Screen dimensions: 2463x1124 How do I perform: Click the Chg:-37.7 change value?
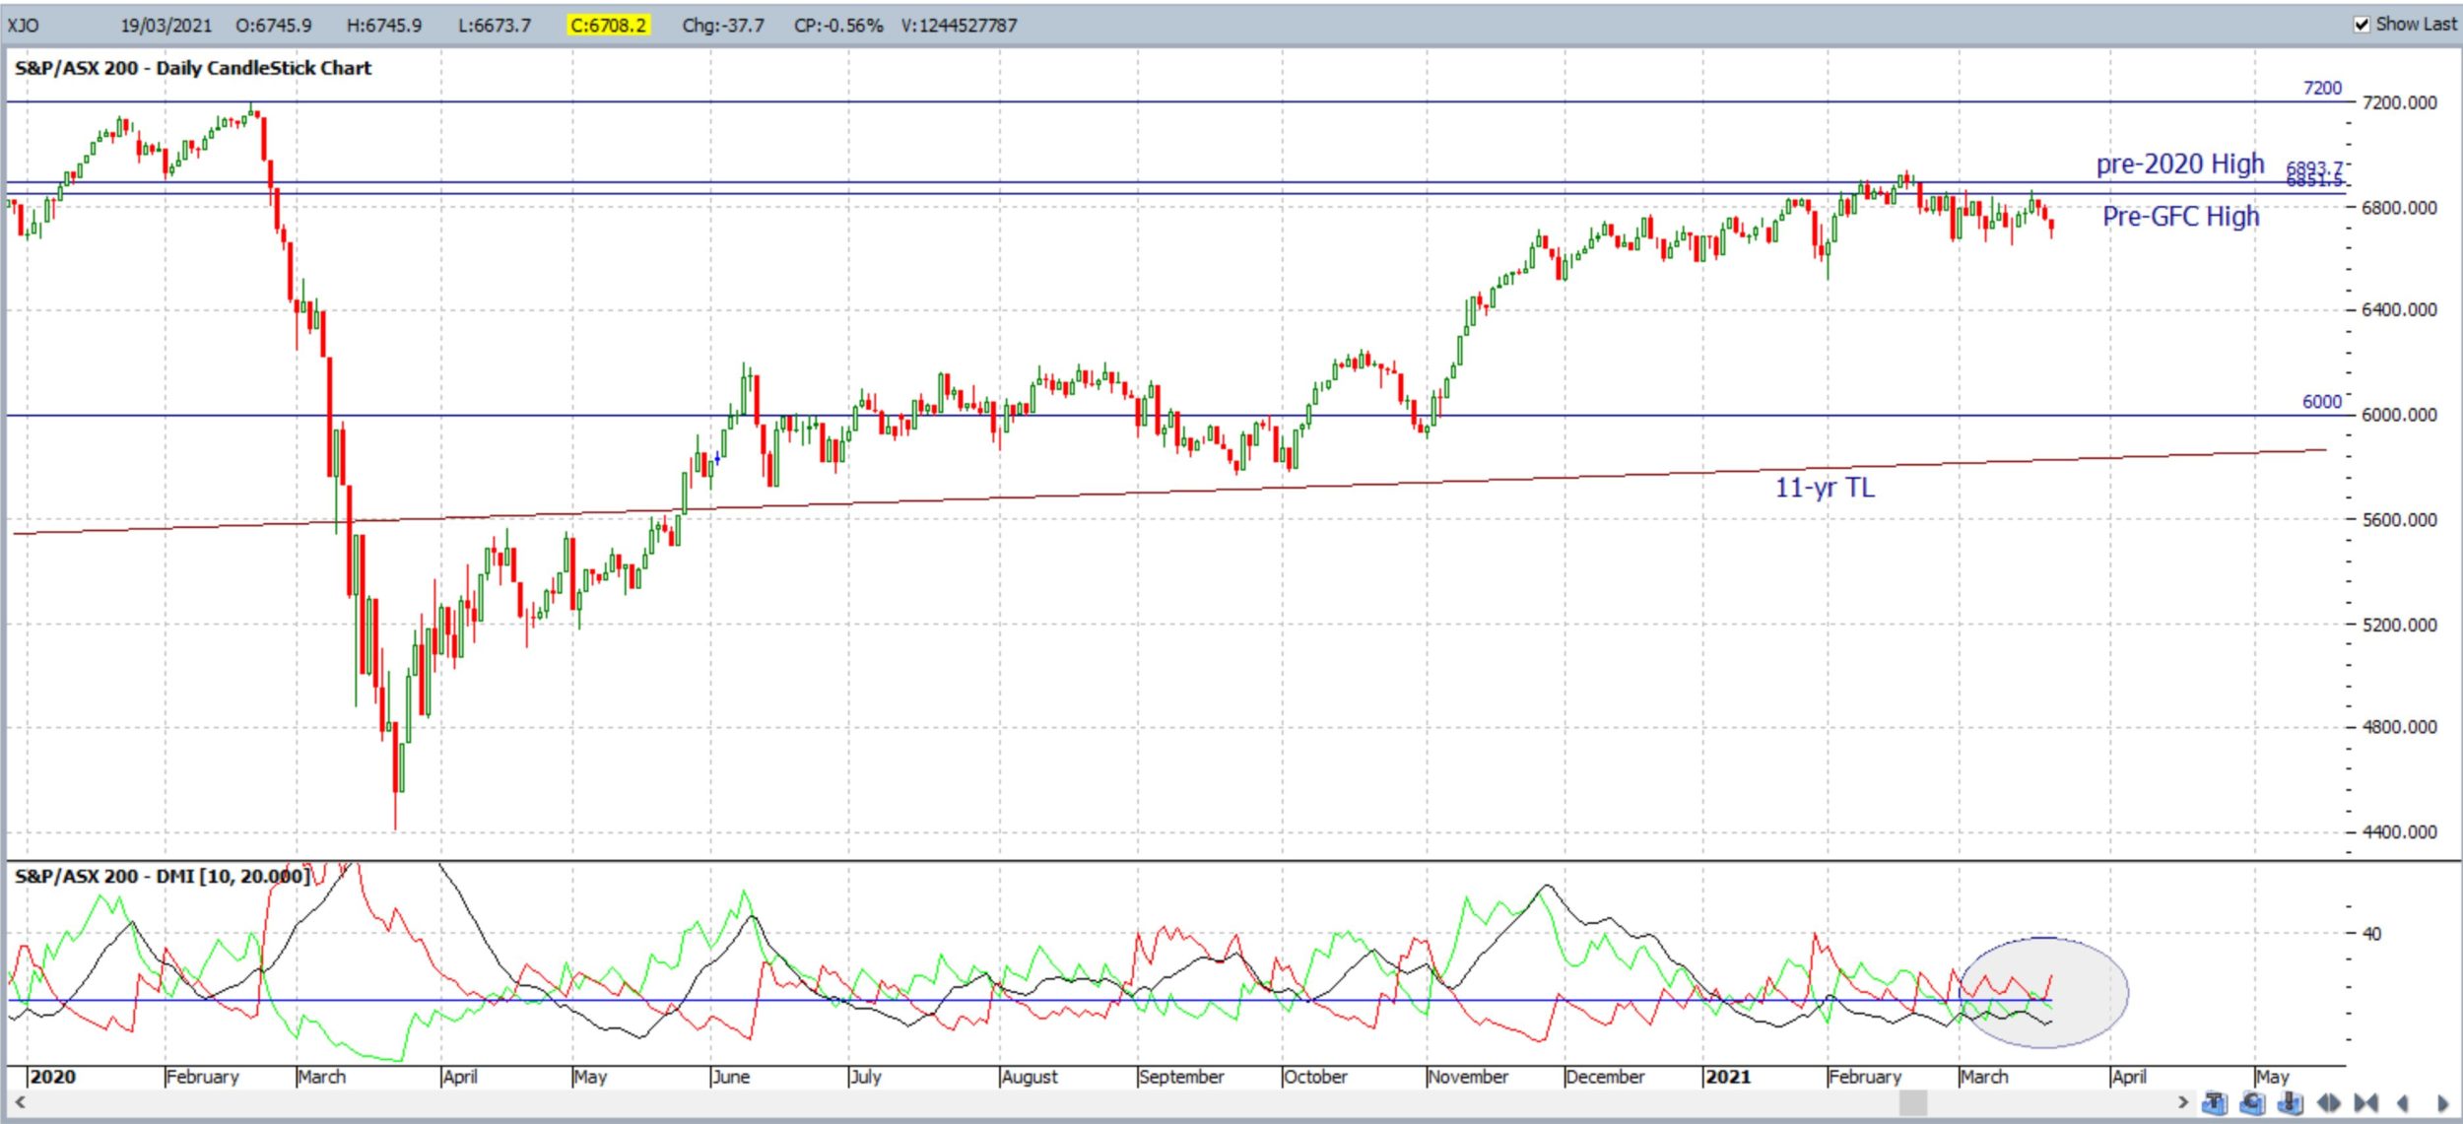[723, 26]
